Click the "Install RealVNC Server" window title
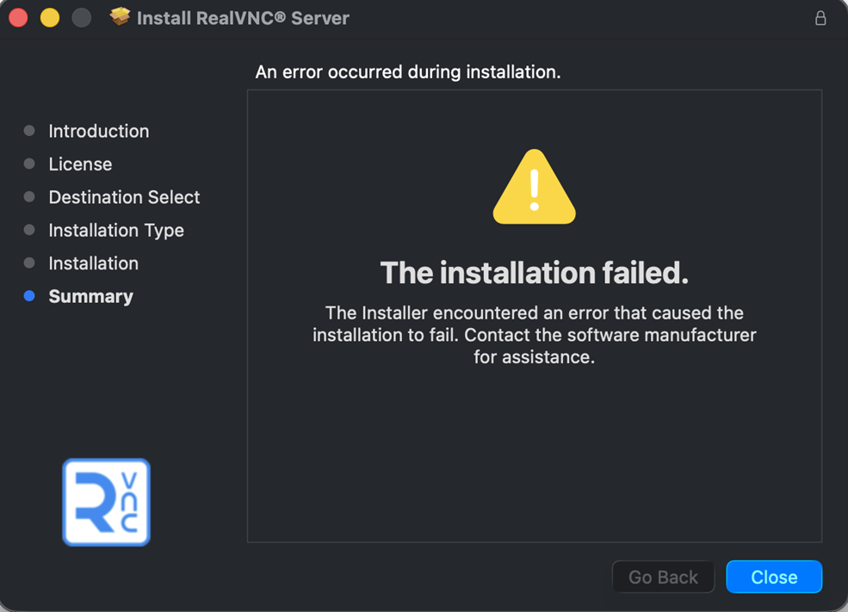 tap(243, 18)
